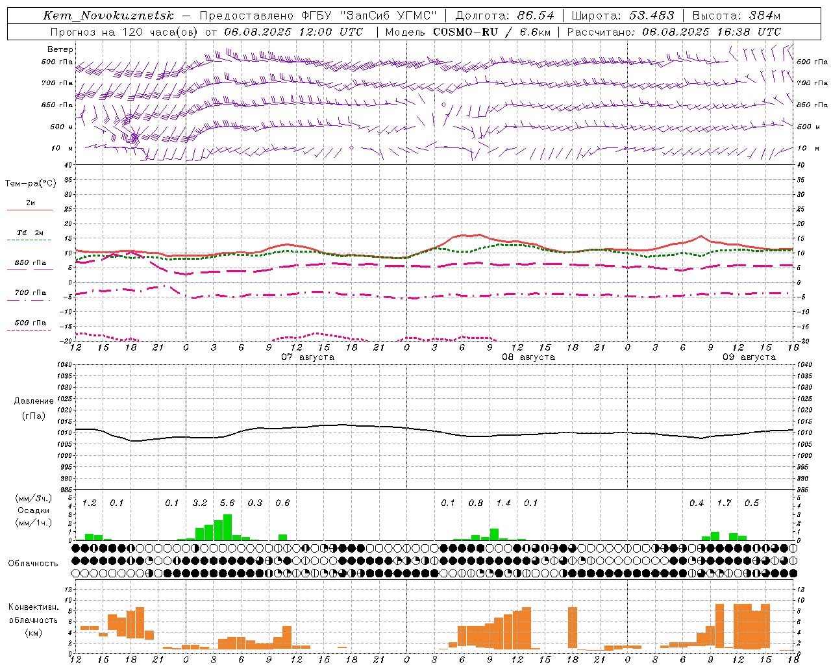Select the Долгота: 86.54 longitude text

point(505,16)
